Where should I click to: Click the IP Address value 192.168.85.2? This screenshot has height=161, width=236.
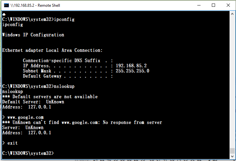pyautogui.click(x=131, y=66)
